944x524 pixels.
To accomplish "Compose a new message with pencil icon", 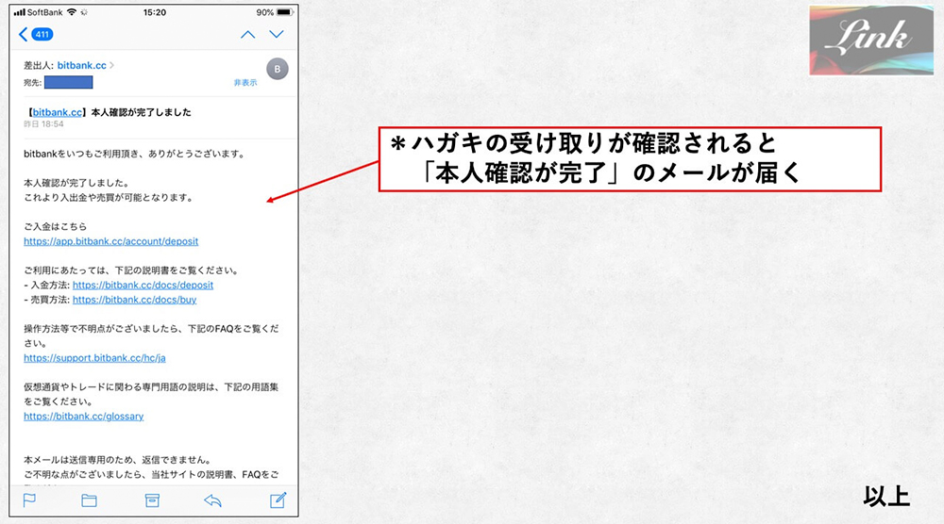I will click(278, 499).
